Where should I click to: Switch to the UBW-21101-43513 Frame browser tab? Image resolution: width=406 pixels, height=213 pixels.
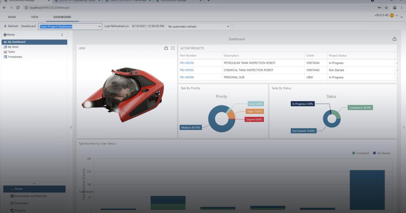pos(128,1)
